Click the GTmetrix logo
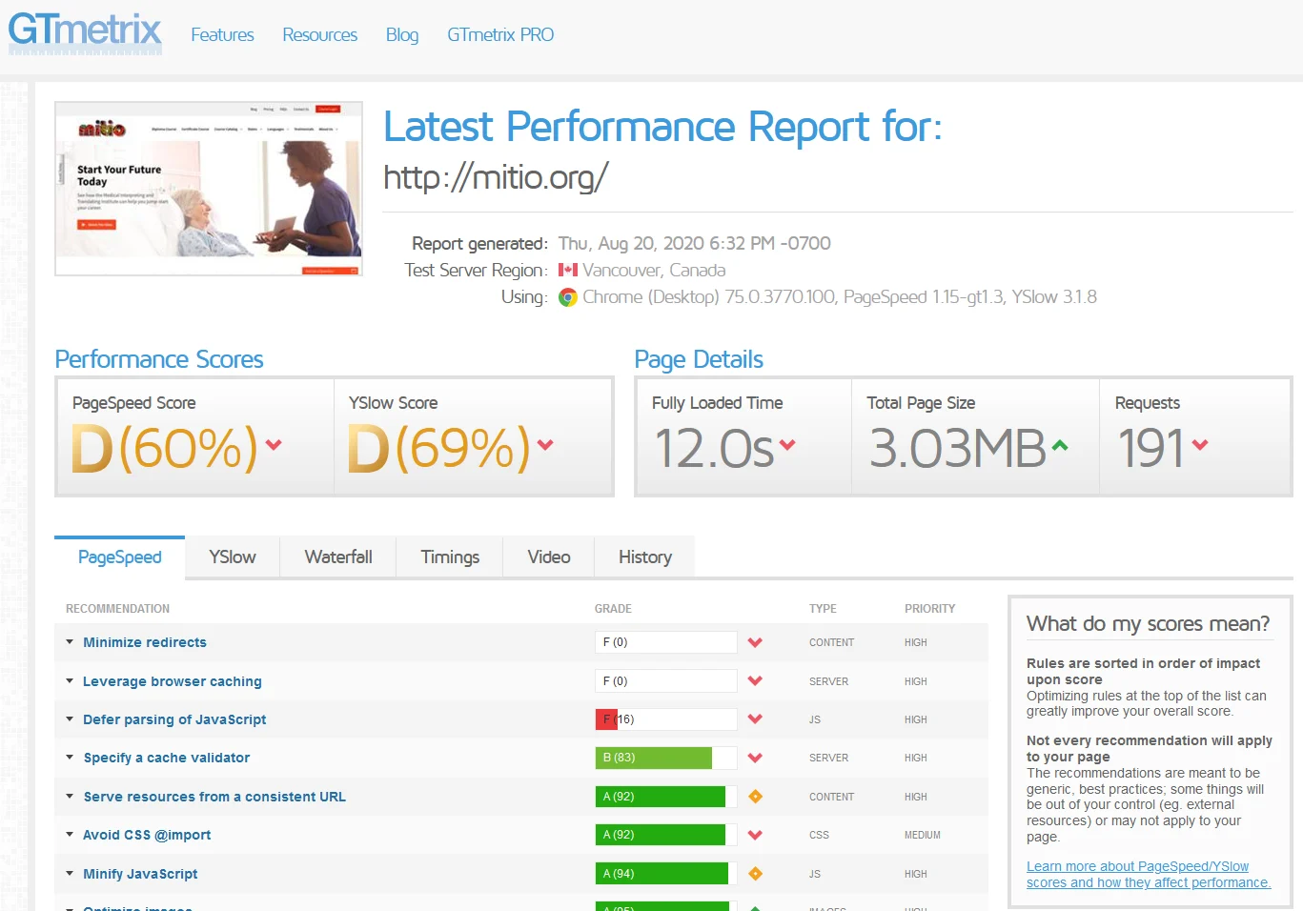1303x911 pixels. 85,31
